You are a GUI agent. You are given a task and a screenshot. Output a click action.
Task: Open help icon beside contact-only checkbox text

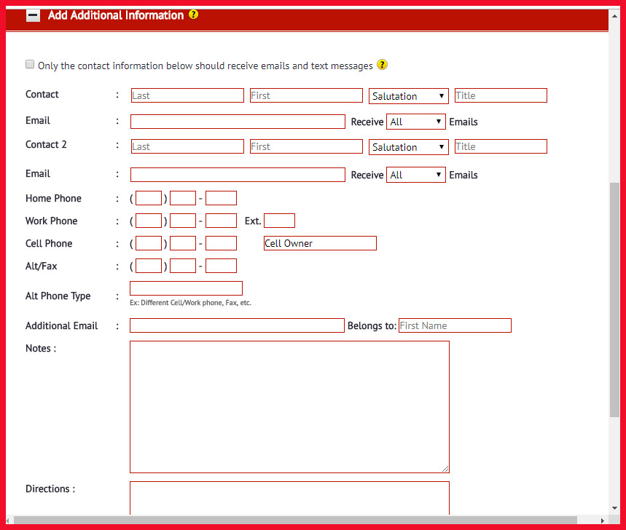pos(382,65)
